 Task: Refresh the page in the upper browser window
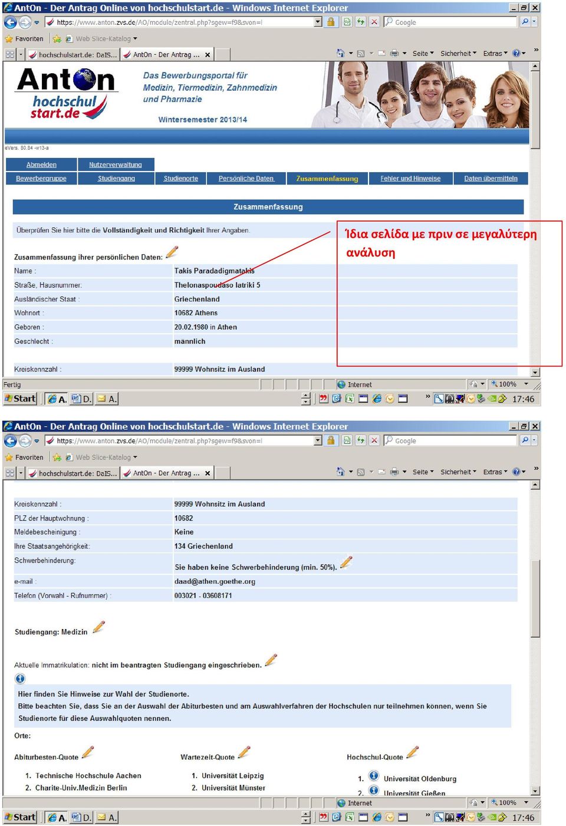pyautogui.click(x=360, y=22)
